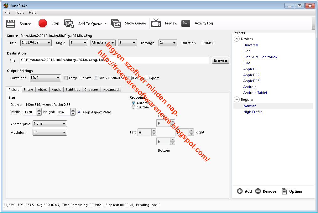The image size is (318, 213).
Task: Decrease Height with the down spinner
Action: coord(73,114)
